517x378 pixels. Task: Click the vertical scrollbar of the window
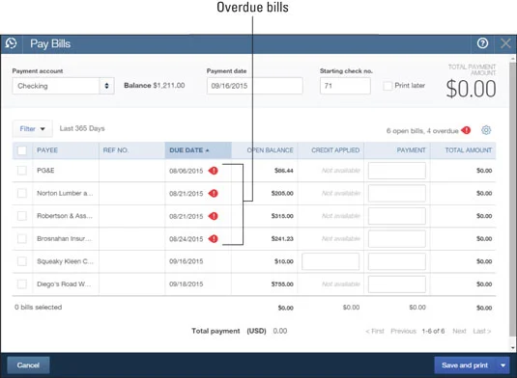513,199
